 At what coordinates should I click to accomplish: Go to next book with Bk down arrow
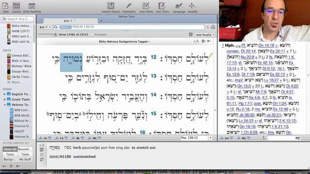[83, 138]
